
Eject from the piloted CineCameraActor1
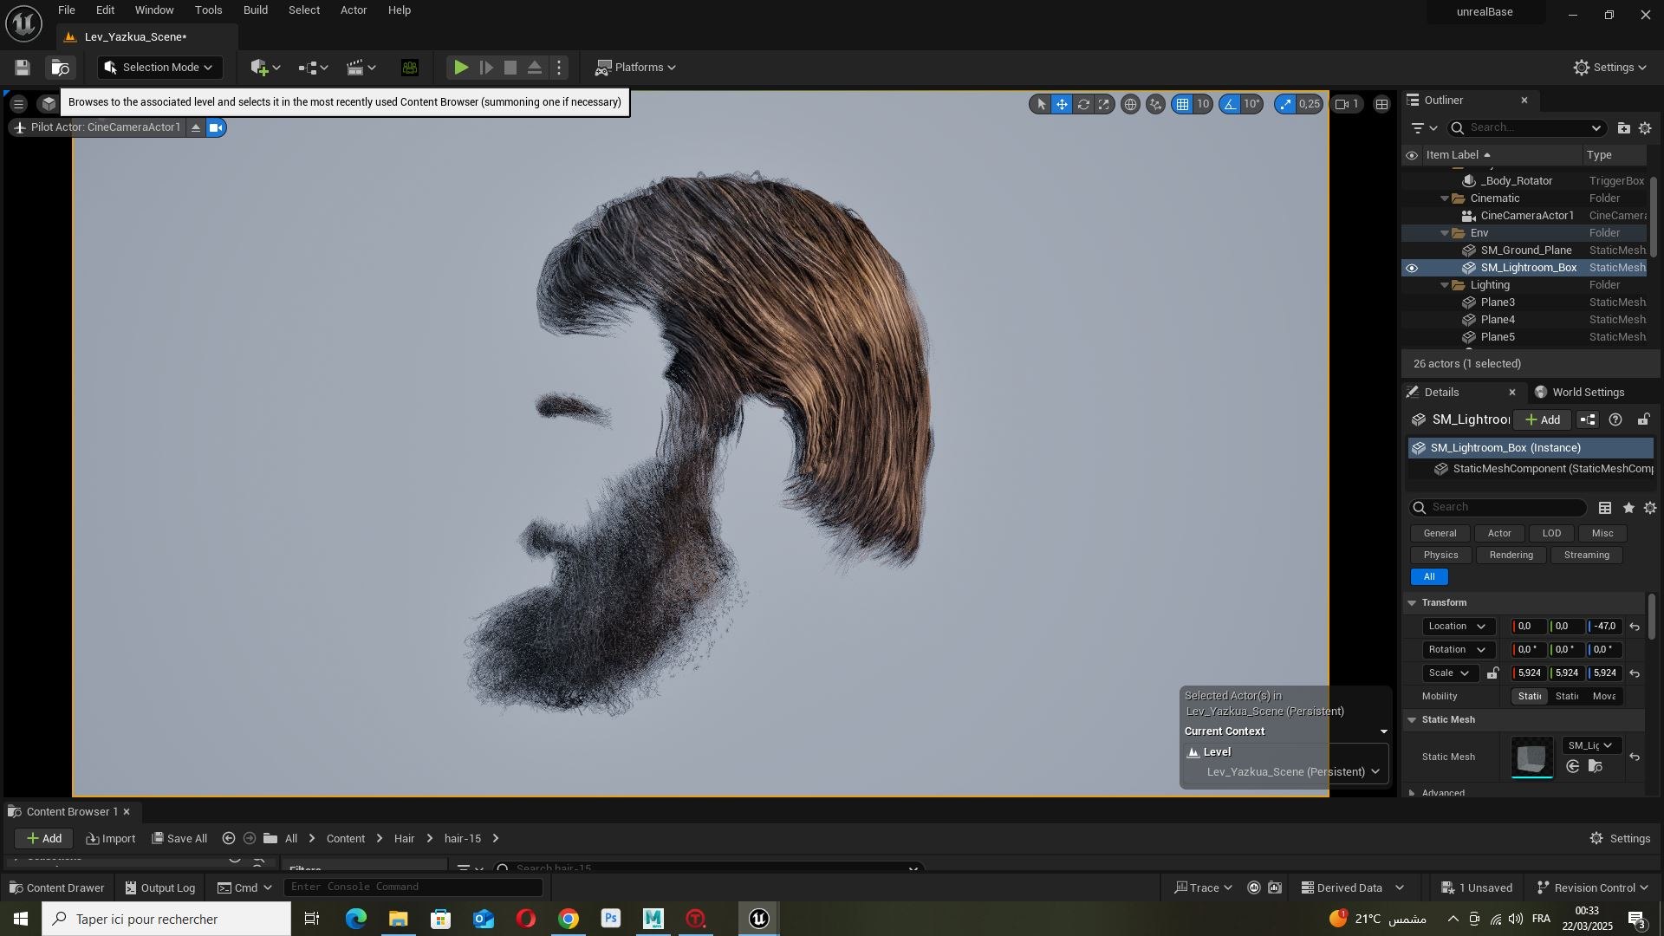click(x=196, y=127)
